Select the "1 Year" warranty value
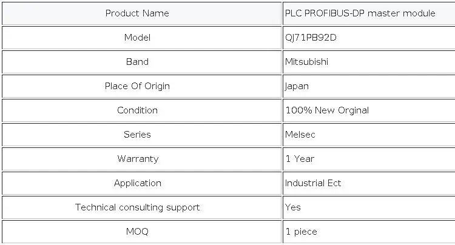Viewport: 455px width, 245px height. (x=300, y=159)
